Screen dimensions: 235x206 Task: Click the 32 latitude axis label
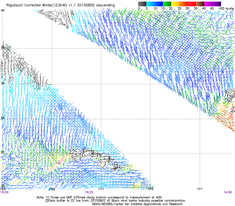click(x=3, y=152)
